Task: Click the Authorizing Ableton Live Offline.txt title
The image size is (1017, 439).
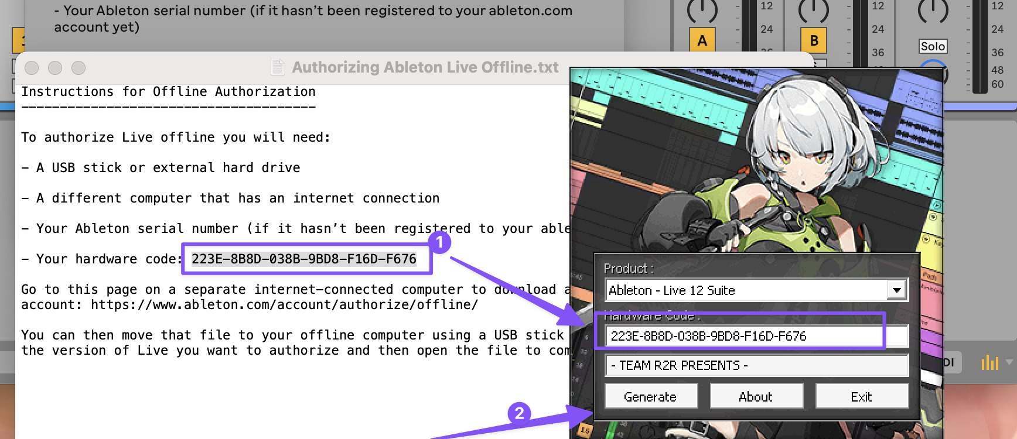Action: 425,67
